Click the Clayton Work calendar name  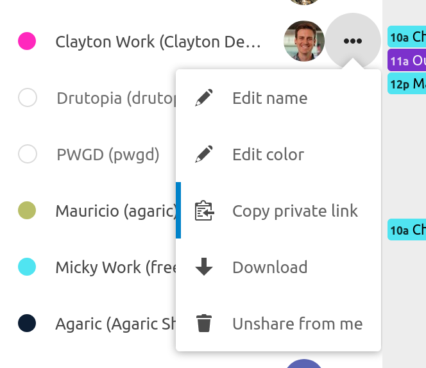click(158, 42)
